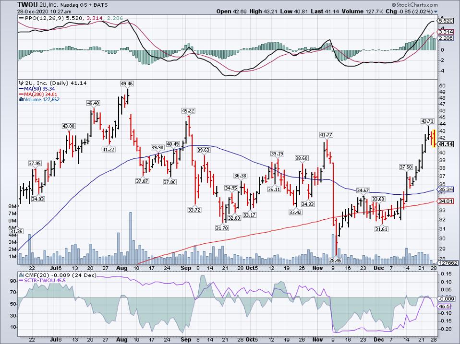
Task: Click the 46.40 price label
Action: point(93,103)
